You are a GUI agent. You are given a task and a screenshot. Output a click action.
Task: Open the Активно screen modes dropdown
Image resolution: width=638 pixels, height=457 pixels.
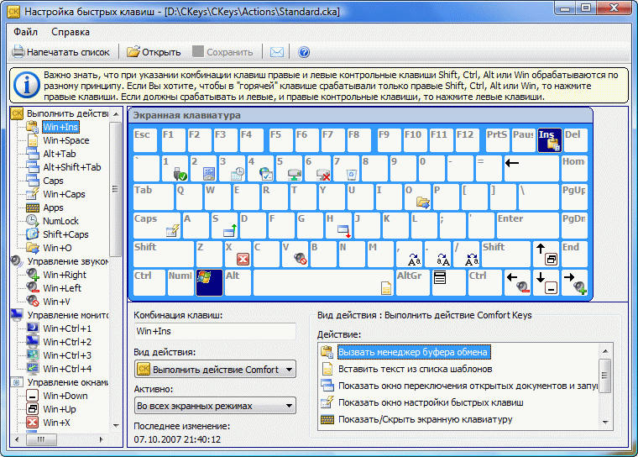(215, 406)
